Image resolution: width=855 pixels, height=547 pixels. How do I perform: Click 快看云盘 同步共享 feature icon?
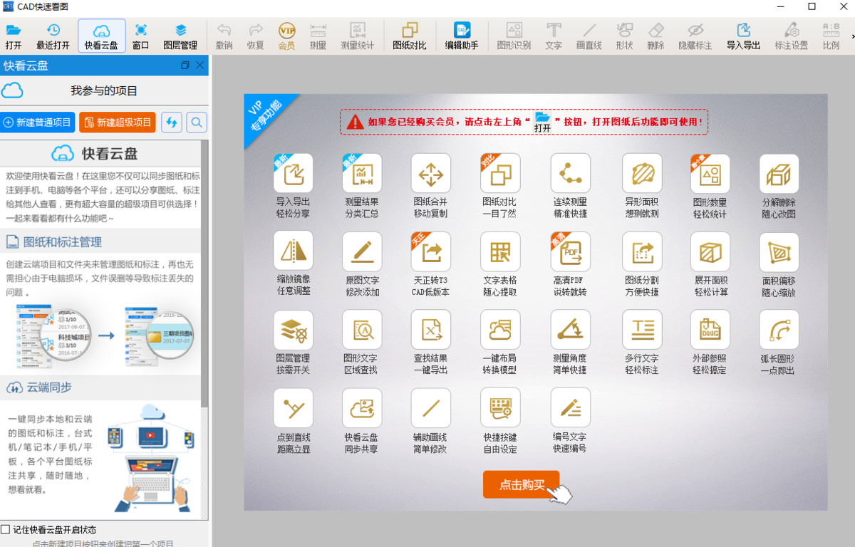[x=362, y=408]
